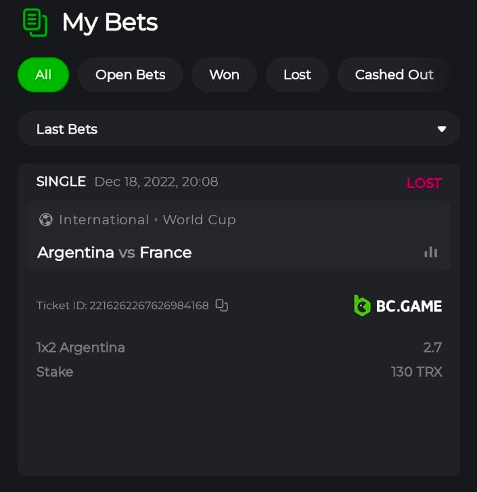Viewport: 477px width, 492px height.
Task: Open the World Cup league breadcrumb
Action: (x=199, y=220)
